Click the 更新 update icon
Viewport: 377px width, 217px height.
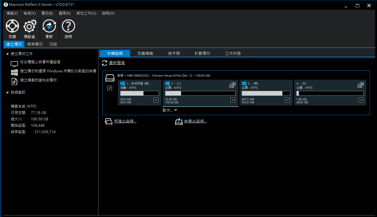[49, 26]
